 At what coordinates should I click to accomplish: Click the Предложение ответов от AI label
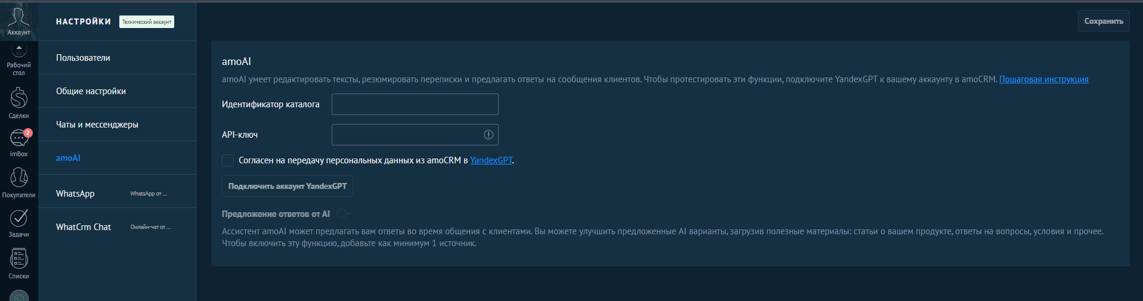coord(276,214)
